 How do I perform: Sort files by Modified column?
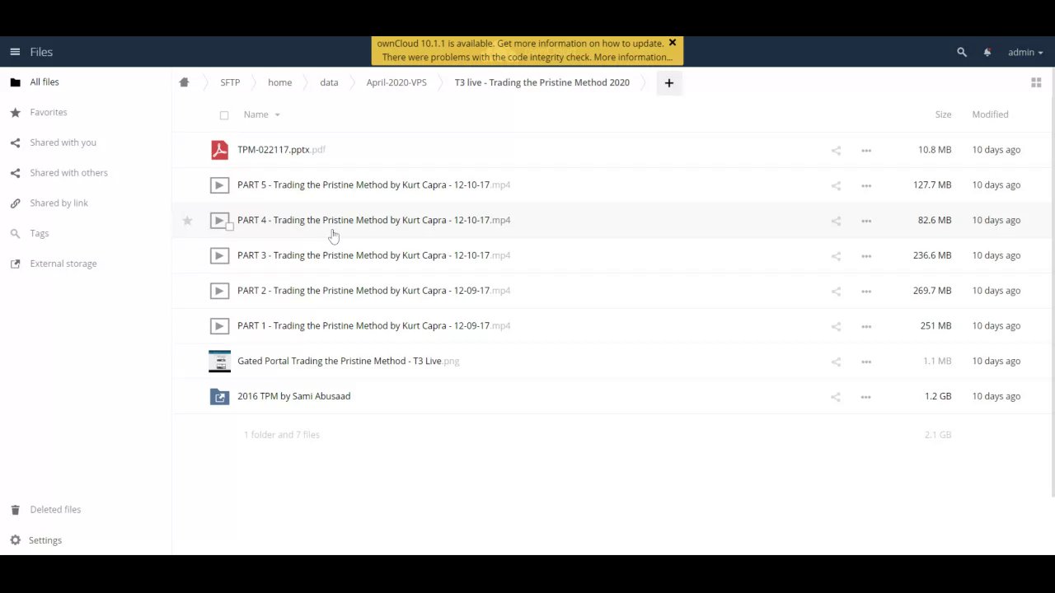990,114
